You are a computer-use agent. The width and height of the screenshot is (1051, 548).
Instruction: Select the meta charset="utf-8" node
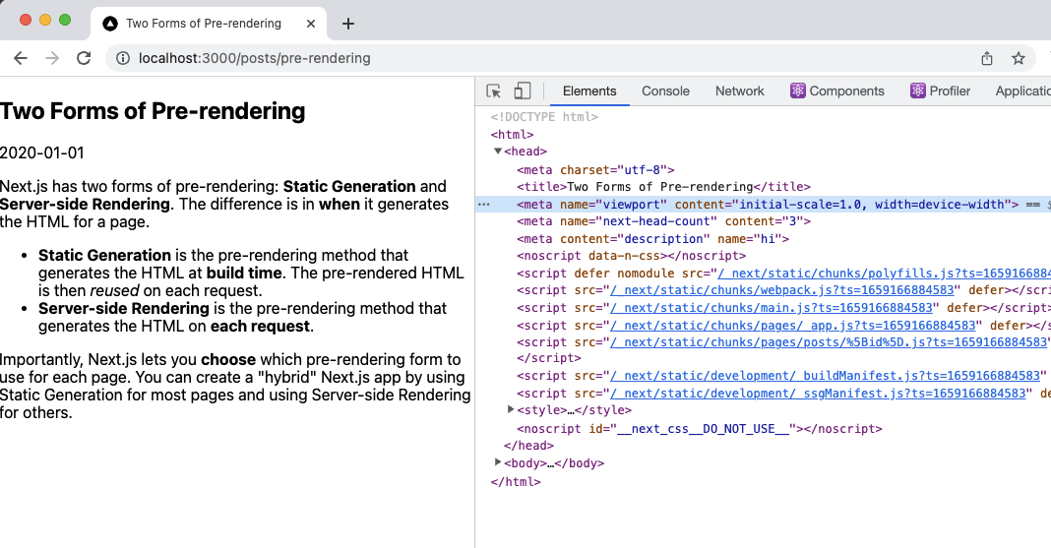pyautogui.click(x=595, y=170)
